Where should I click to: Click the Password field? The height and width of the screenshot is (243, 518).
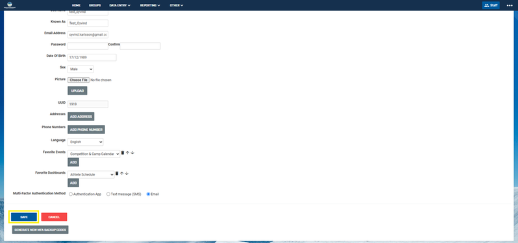(88, 46)
